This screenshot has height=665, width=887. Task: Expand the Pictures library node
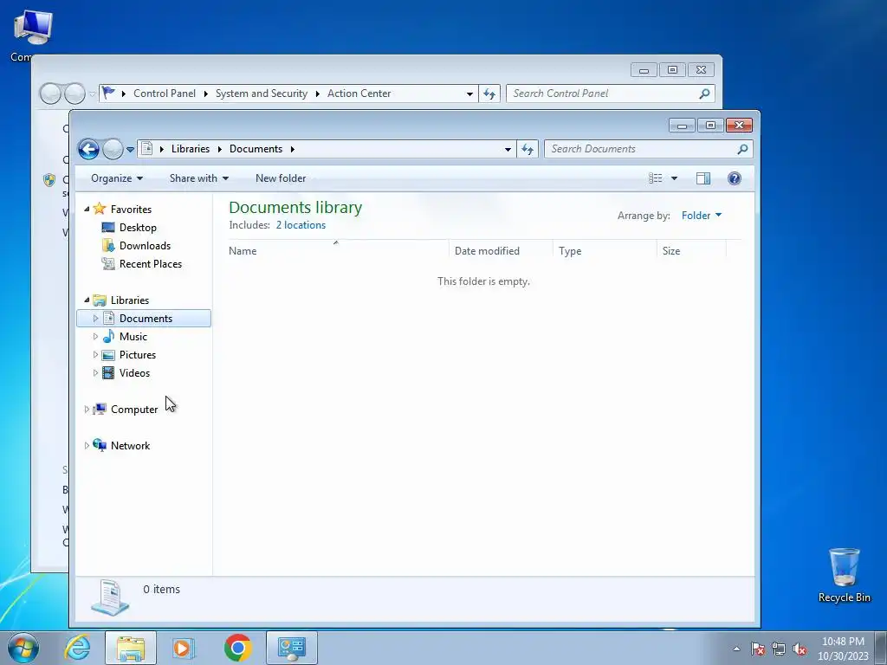tap(95, 354)
